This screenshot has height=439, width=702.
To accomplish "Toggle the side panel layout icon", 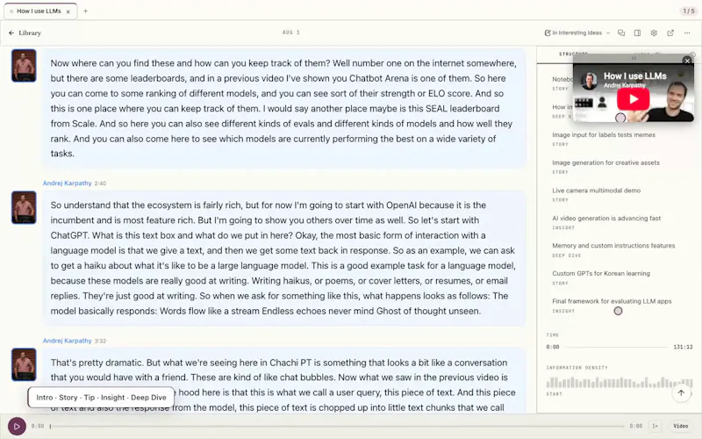I will [637, 32].
